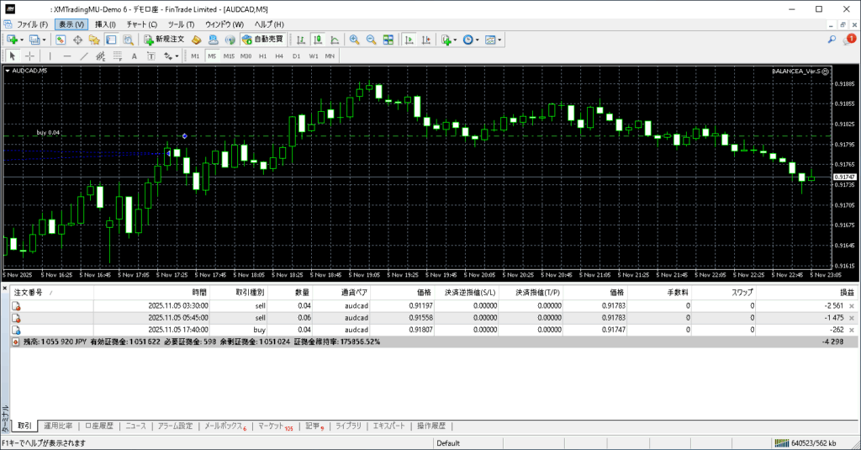861x450 pixels.
Task: Click the 新規注文 (New Order) button
Action: 164,40
